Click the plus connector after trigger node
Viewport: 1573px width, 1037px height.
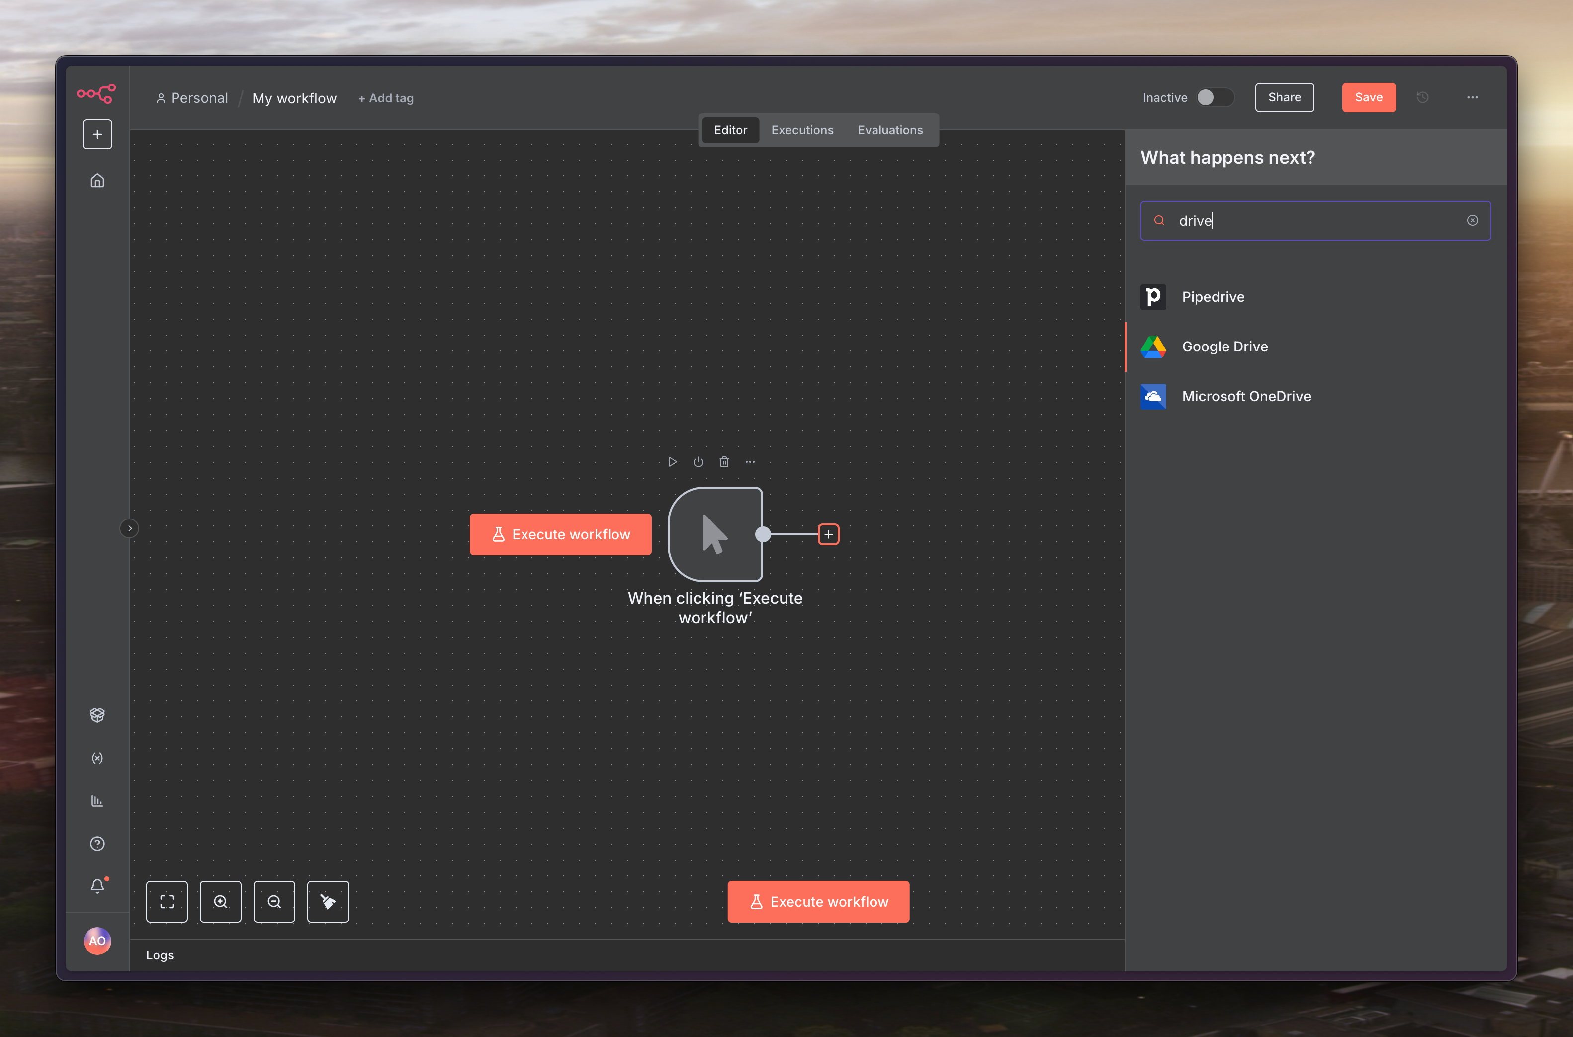click(828, 534)
